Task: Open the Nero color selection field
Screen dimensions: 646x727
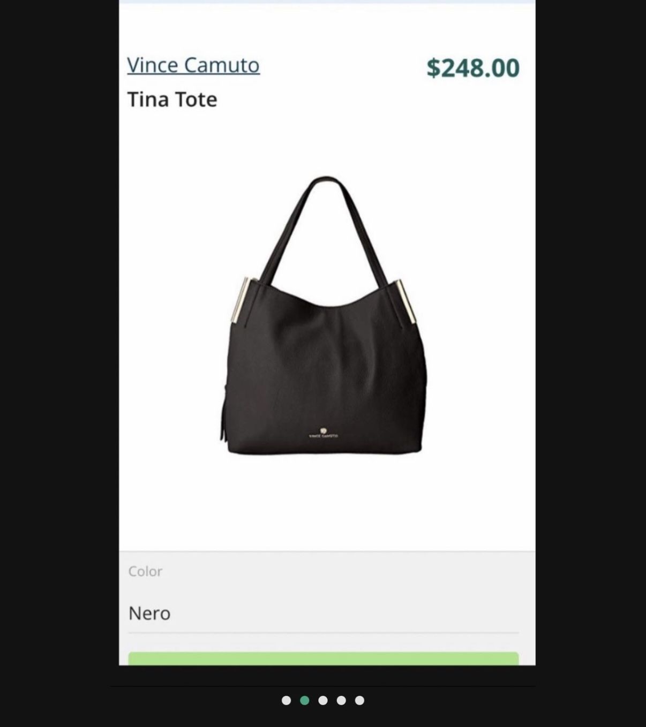Action: coord(324,614)
